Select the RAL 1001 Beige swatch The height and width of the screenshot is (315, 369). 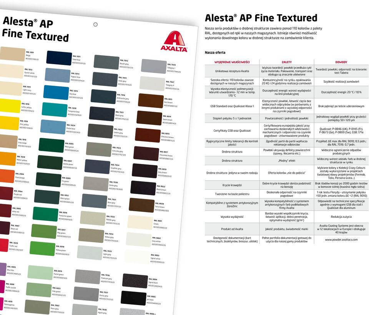pos(12,54)
